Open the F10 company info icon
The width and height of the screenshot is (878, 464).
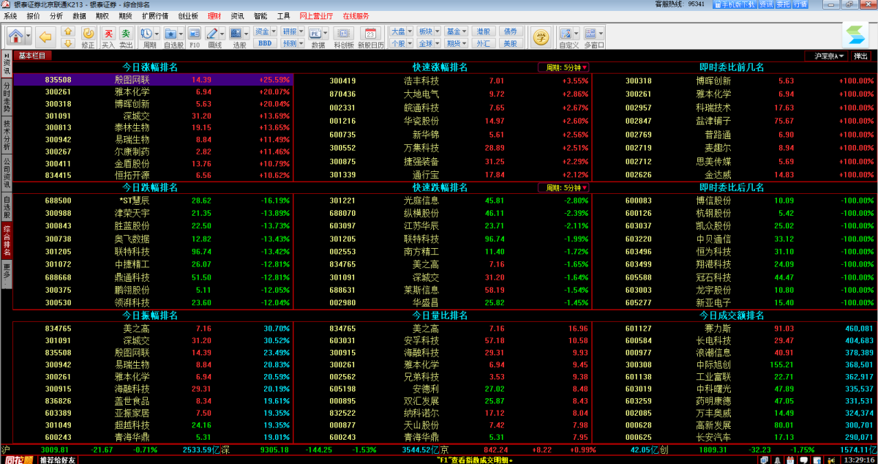[x=195, y=37]
